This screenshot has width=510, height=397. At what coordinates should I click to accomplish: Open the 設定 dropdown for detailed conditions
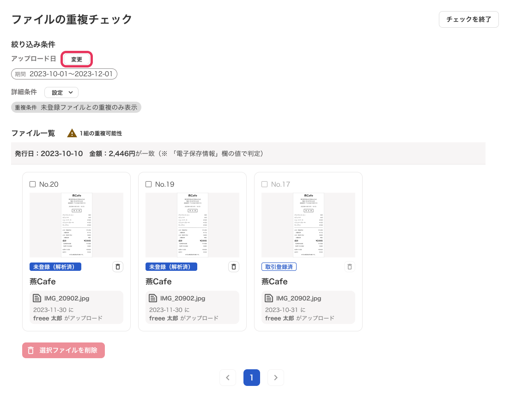[61, 92]
